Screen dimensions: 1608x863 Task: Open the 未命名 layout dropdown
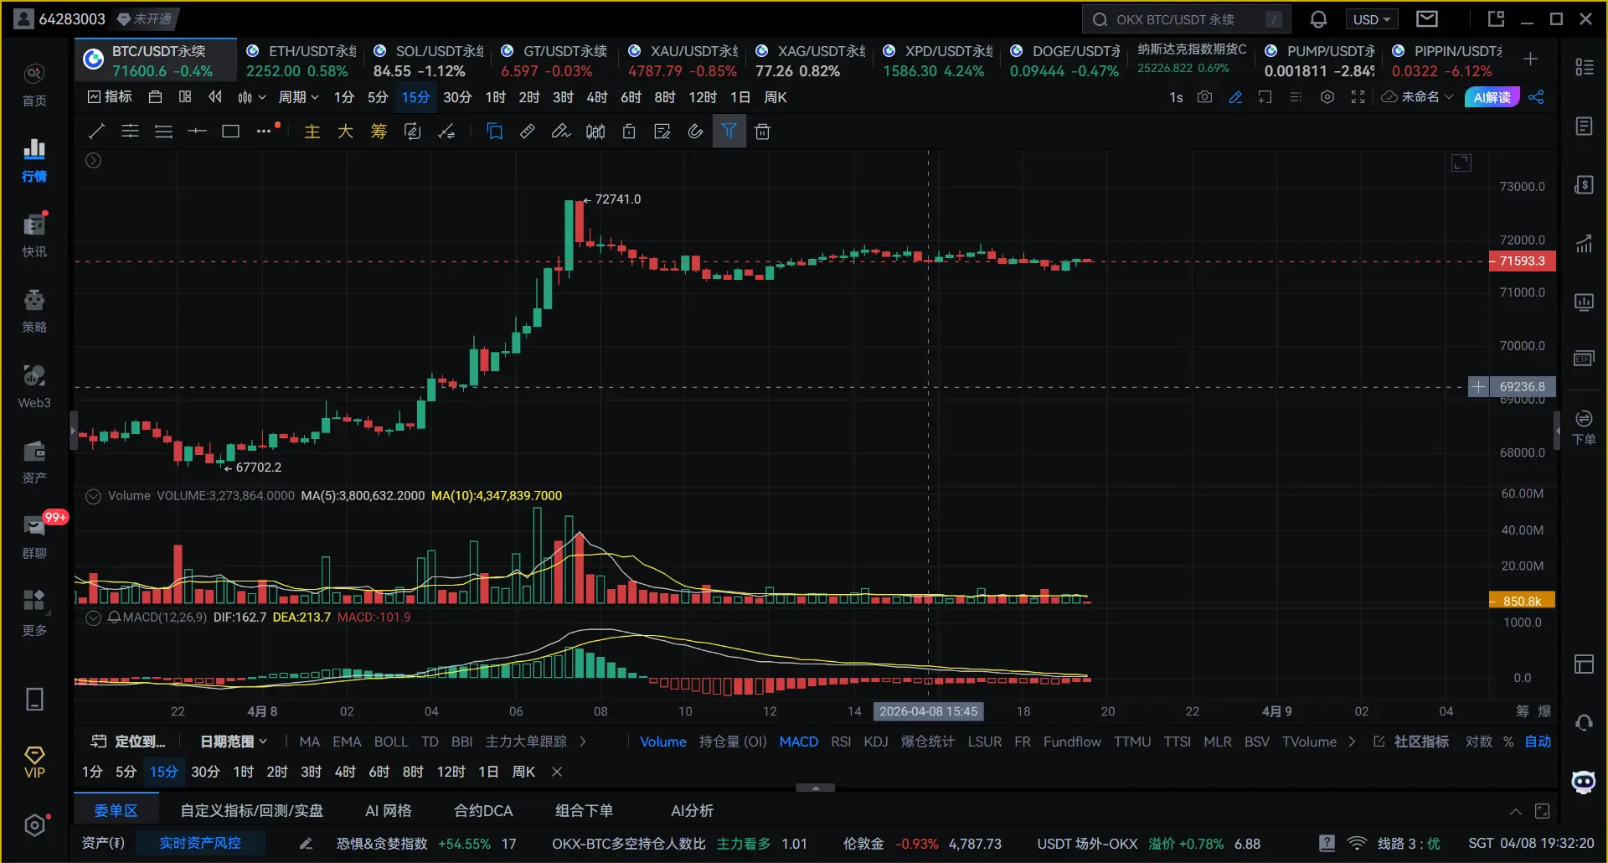[x=1418, y=97]
